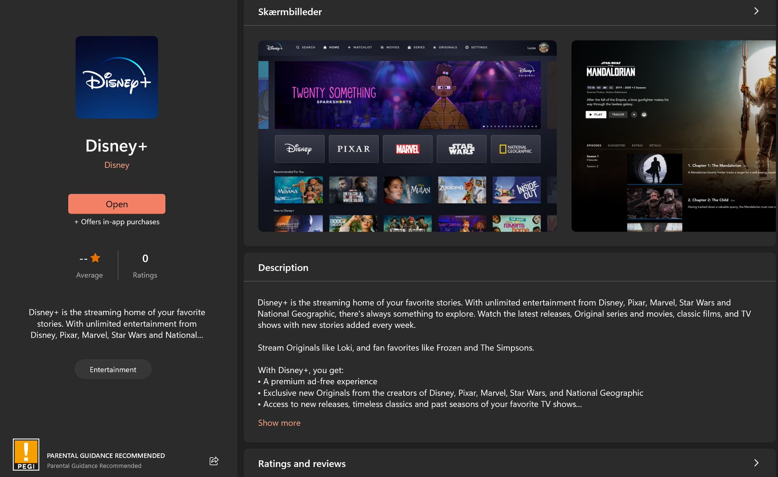Open the Disney+ app
778x477 pixels.
[x=116, y=204]
